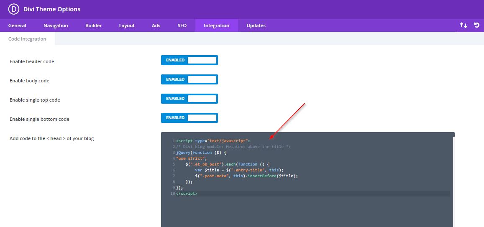Open the Builder tab
Image resolution: width=484 pixels, height=227 pixels.
[94, 25]
